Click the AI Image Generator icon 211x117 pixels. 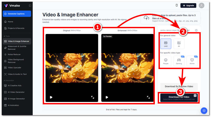(x=5, y=99)
